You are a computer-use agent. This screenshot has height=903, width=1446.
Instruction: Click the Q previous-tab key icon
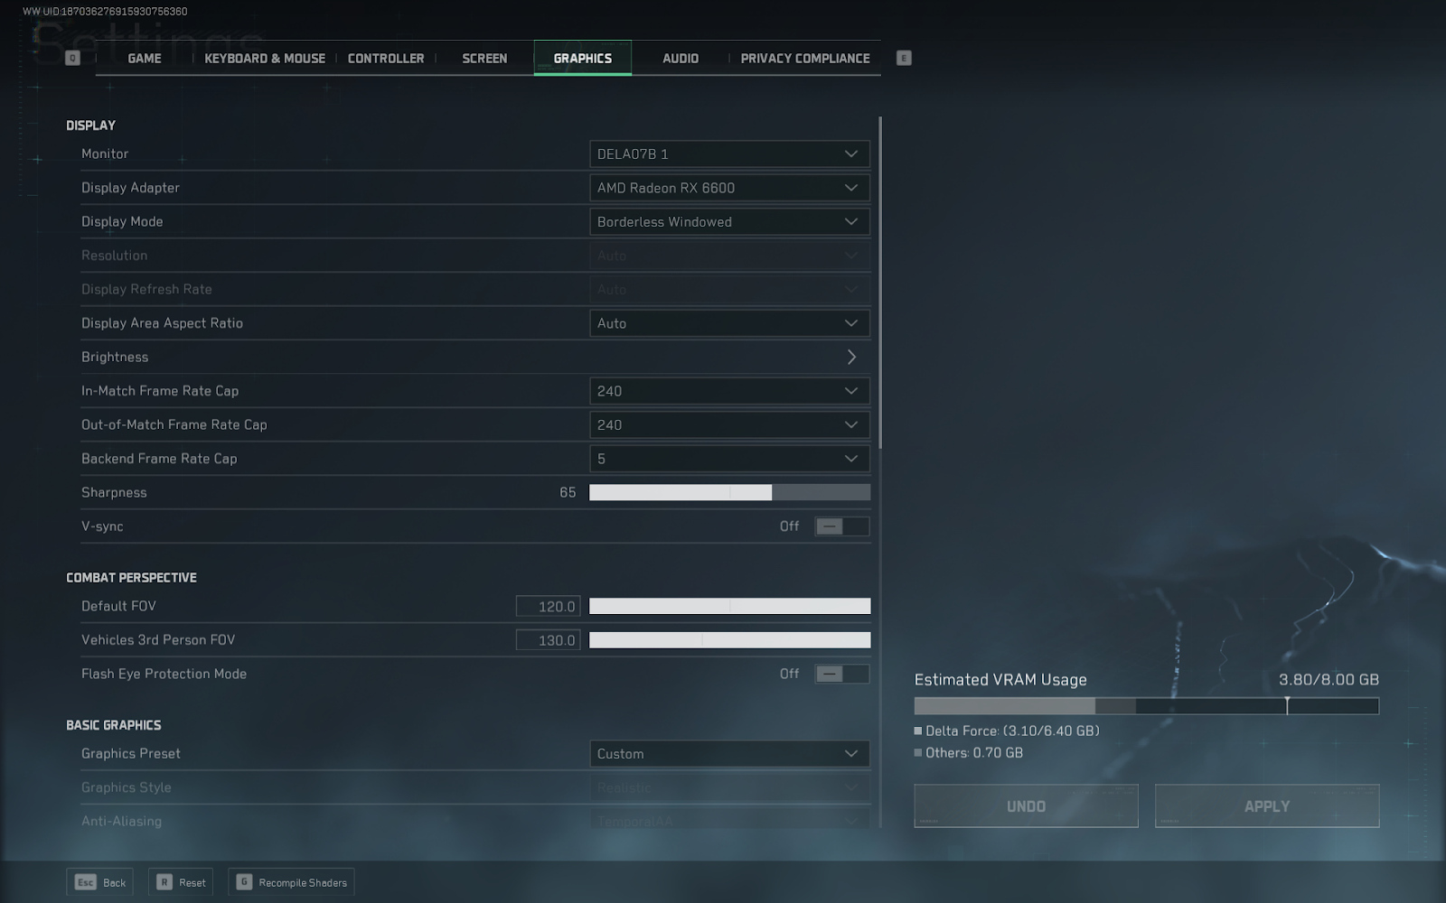click(73, 58)
